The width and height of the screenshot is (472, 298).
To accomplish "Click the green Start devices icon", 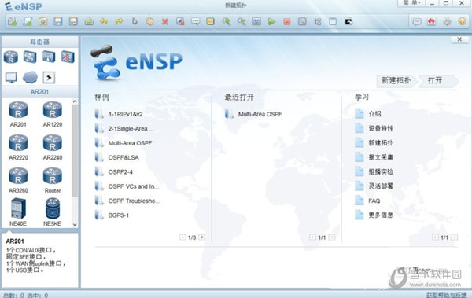I will 272,21.
